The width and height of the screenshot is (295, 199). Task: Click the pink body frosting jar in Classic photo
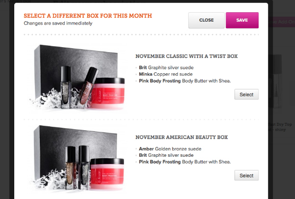coord(108,93)
